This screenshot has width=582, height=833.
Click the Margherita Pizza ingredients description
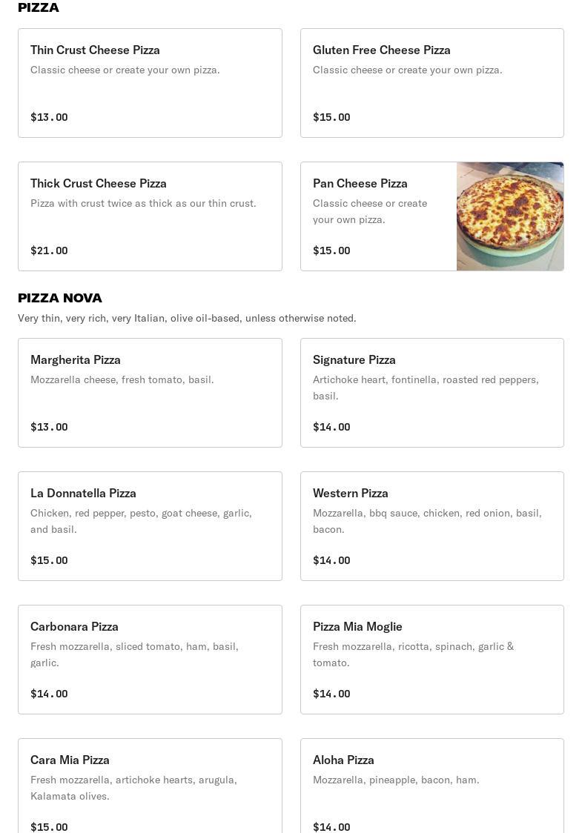122,379
